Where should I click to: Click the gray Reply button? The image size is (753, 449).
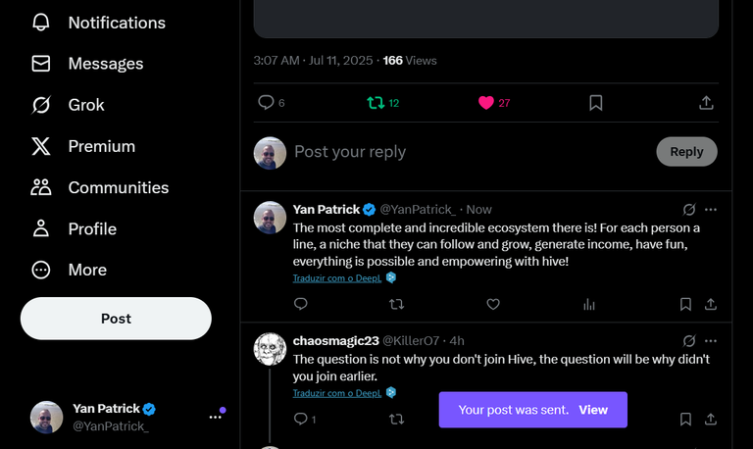click(686, 152)
